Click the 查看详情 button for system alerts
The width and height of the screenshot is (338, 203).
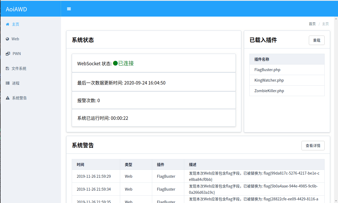pos(313,146)
